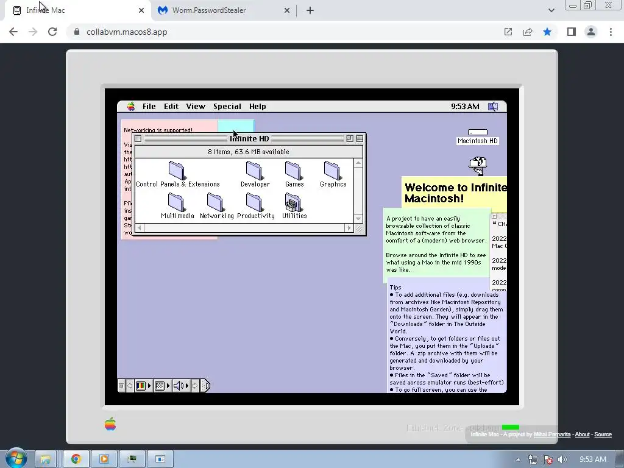View site information via lock icon
The height and width of the screenshot is (468, 624).
click(x=76, y=32)
